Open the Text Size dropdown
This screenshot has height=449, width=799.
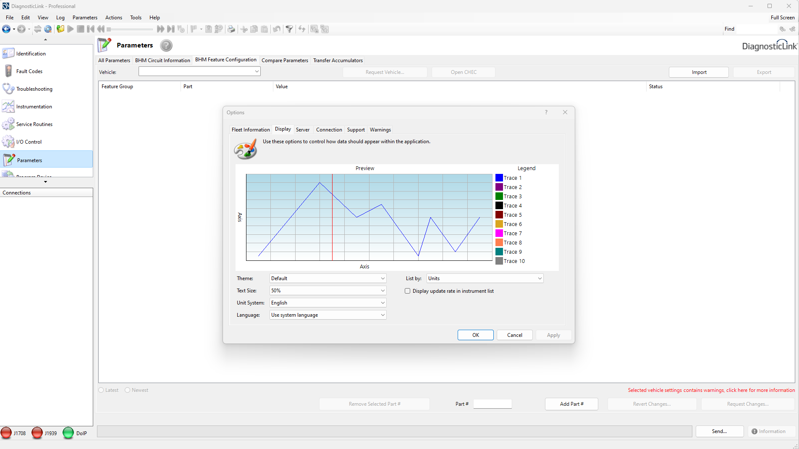pyautogui.click(x=327, y=291)
